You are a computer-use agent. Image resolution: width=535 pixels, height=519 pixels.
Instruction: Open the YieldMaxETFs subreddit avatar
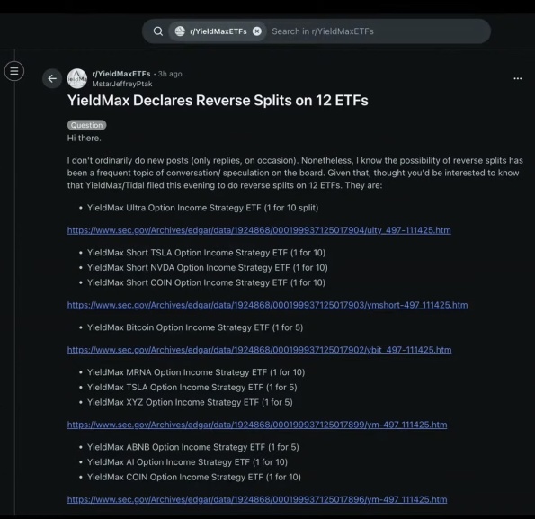[x=77, y=78]
